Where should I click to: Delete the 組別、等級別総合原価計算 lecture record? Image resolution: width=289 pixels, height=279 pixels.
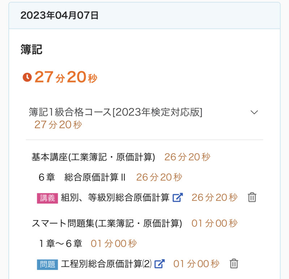pyautogui.click(x=252, y=197)
